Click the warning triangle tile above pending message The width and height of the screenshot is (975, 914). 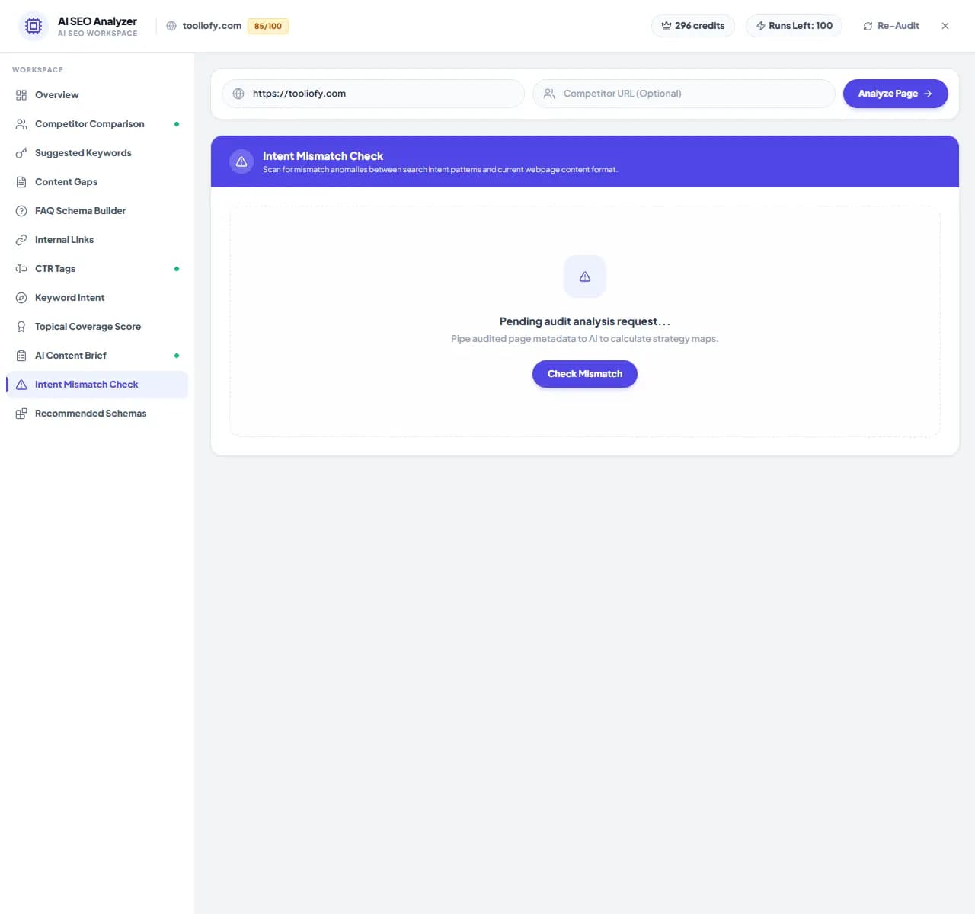tap(585, 276)
